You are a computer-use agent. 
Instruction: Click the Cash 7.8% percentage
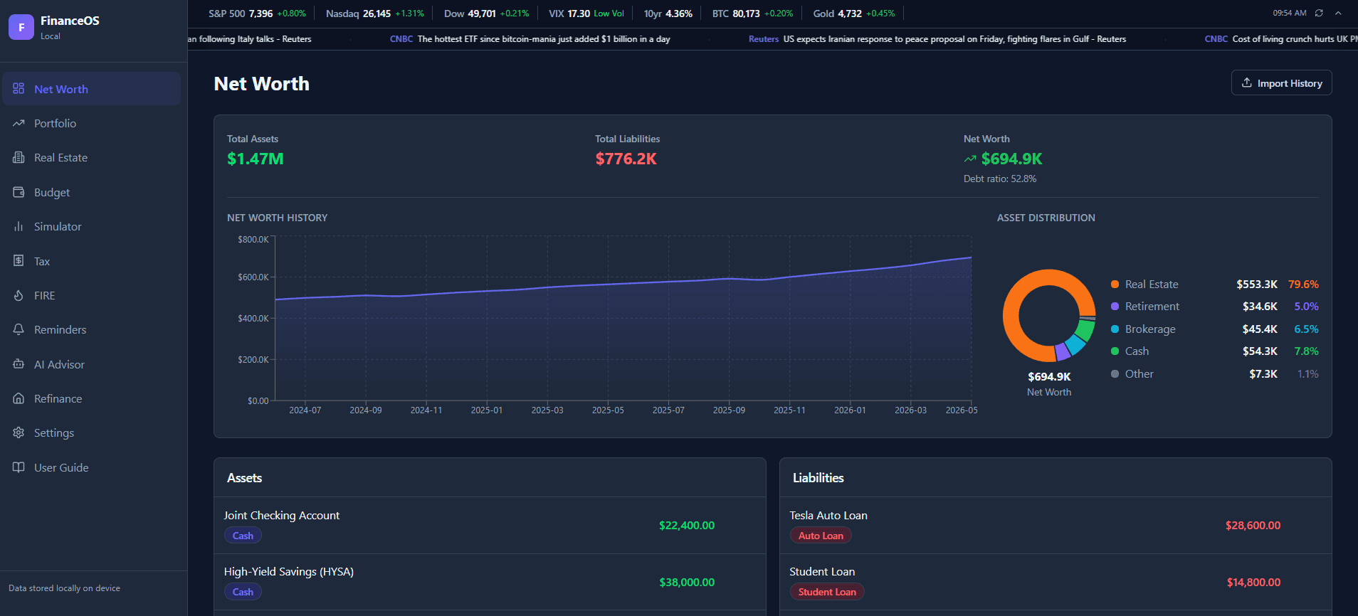(1306, 351)
